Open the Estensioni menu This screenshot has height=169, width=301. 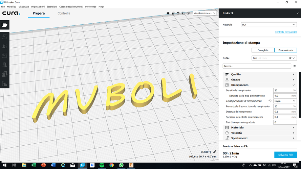pos(52,7)
